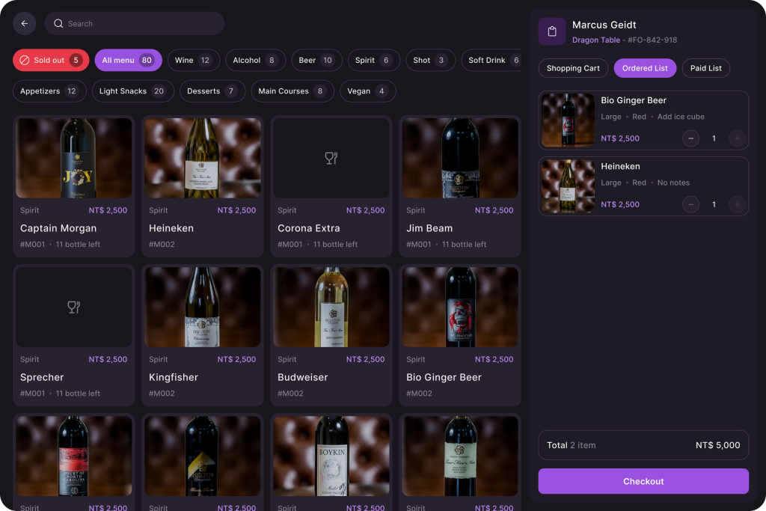Click the Kingfisher title text
Image resolution: width=766 pixels, height=511 pixels.
pos(174,377)
